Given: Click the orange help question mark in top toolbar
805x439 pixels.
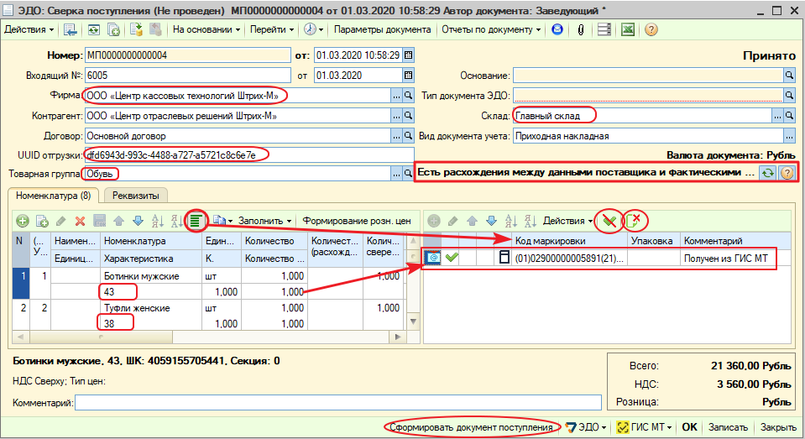Looking at the screenshot, I should click(x=651, y=29).
